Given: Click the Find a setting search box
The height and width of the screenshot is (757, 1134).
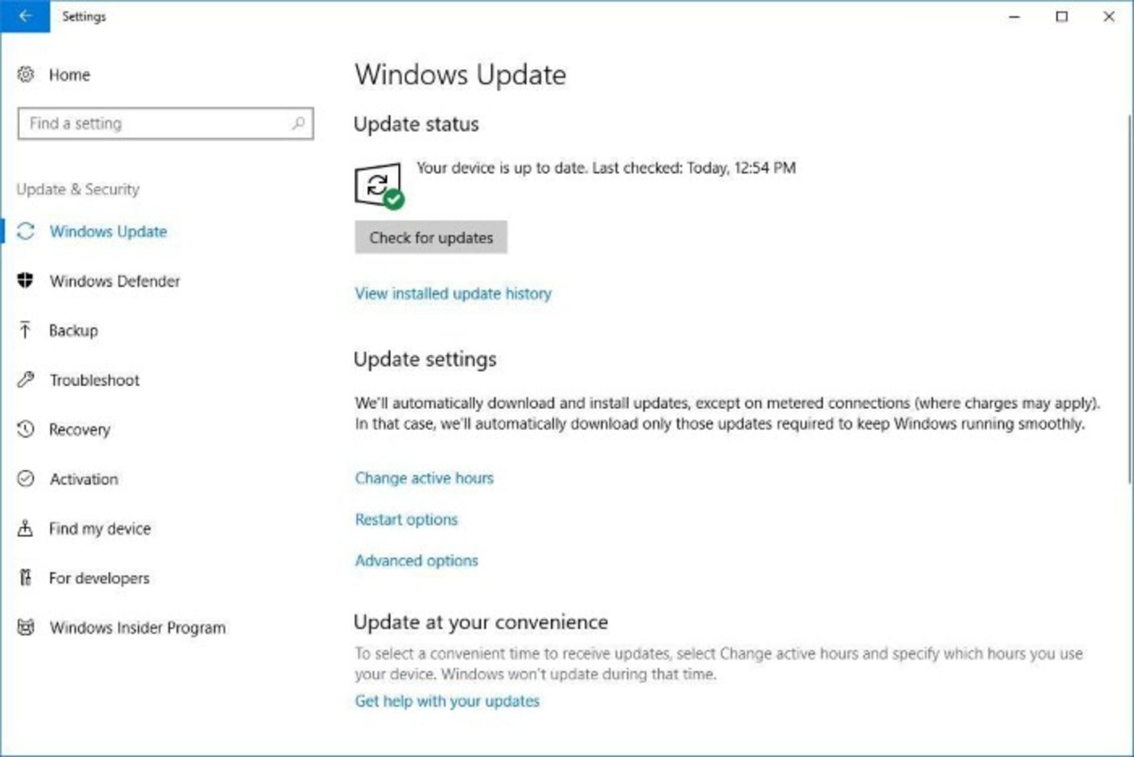Looking at the screenshot, I should pos(165,124).
